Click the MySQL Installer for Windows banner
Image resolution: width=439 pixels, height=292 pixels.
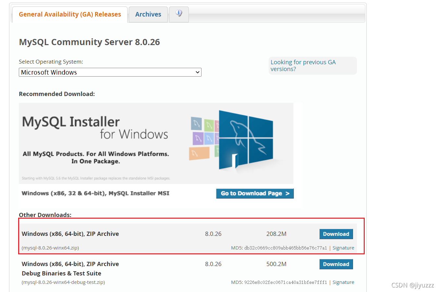[156, 143]
